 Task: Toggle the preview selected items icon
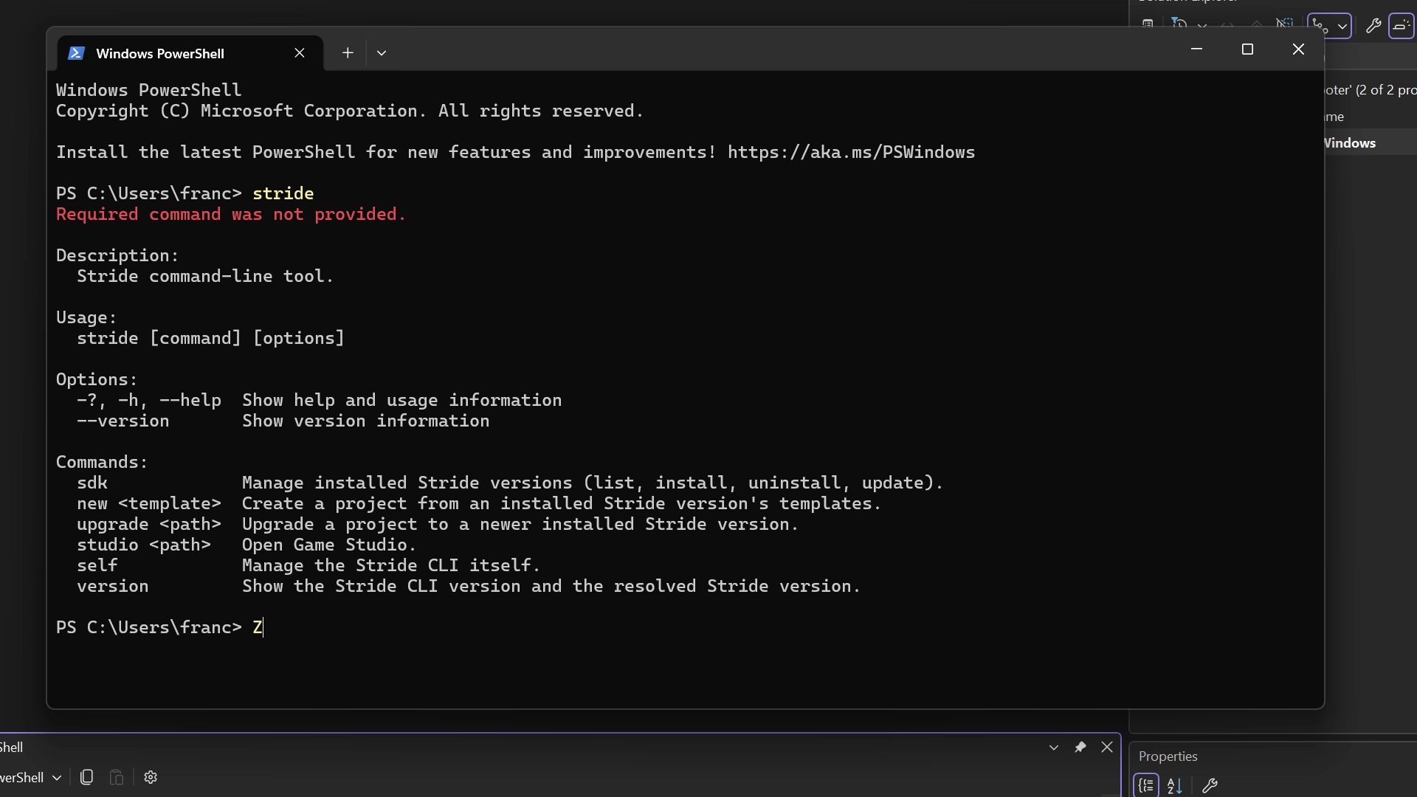(x=1401, y=26)
